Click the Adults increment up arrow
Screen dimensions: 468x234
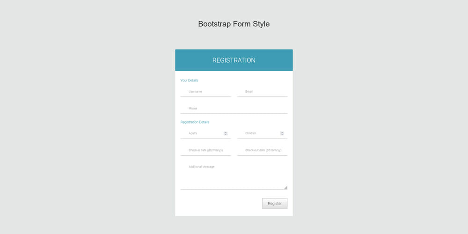point(226,132)
